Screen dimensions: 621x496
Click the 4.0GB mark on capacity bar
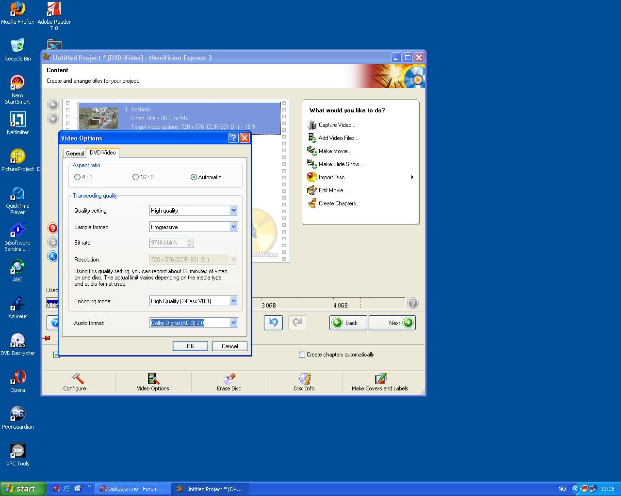click(x=341, y=306)
